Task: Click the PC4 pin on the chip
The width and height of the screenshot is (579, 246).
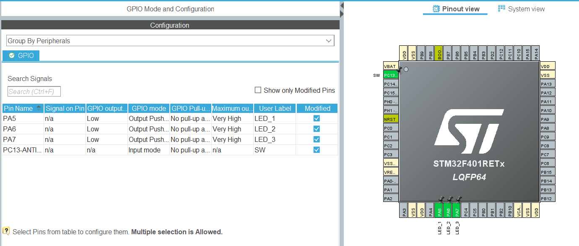Action: [x=466, y=210]
